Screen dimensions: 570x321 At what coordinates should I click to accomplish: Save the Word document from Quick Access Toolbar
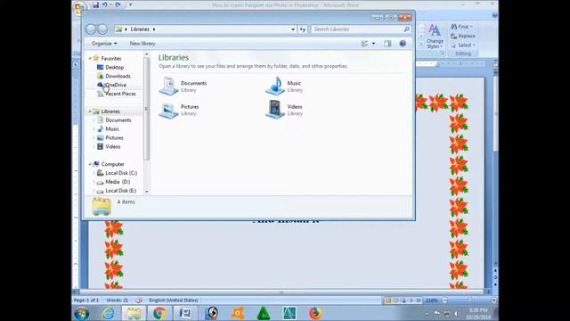(x=95, y=4)
